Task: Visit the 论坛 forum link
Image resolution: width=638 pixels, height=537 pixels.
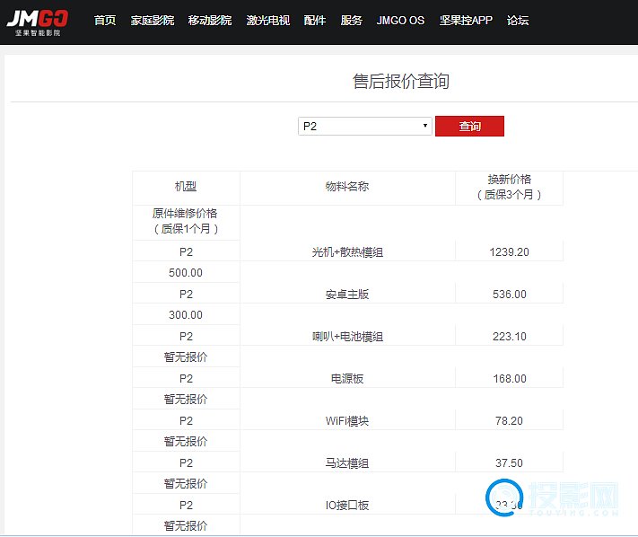Action: [518, 21]
